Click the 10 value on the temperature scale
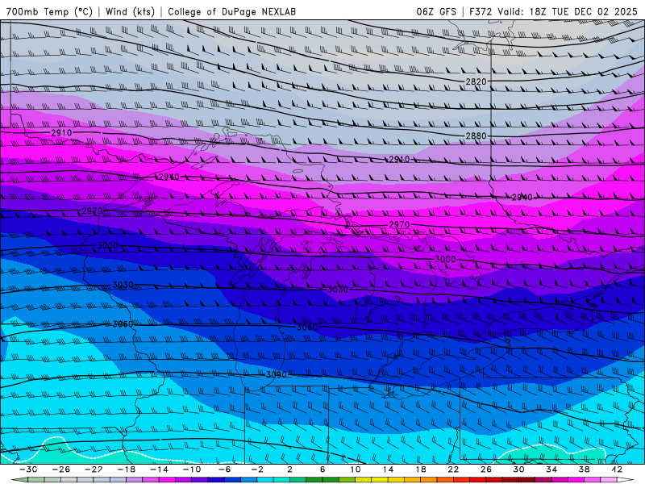The image size is (645, 484). pyautogui.click(x=356, y=469)
